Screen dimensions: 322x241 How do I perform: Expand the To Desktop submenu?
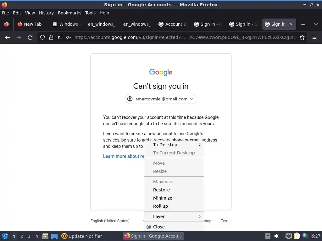pyautogui.click(x=174, y=145)
